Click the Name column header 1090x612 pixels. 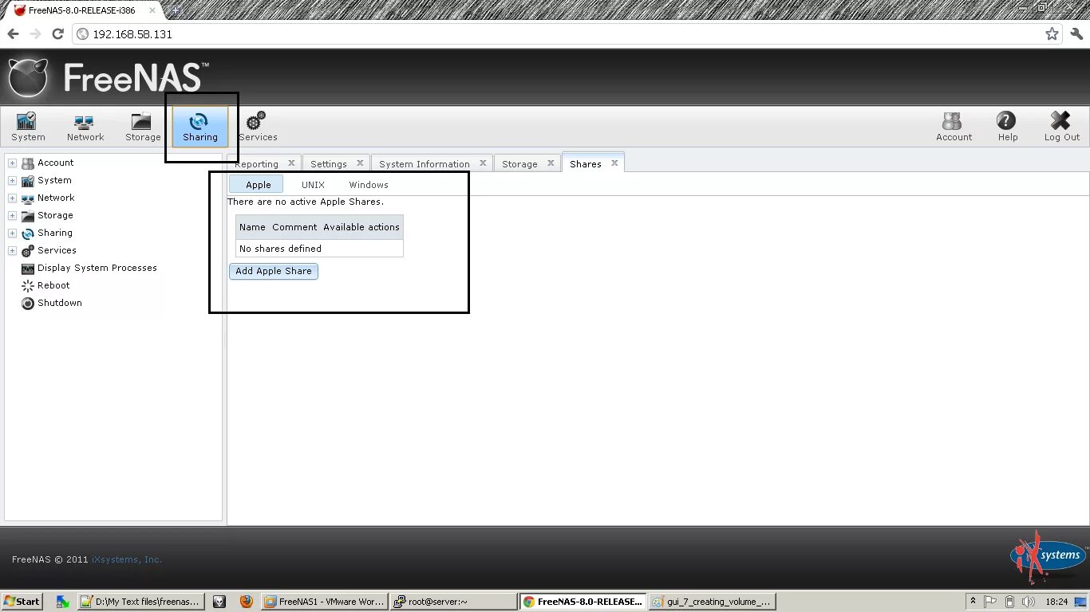click(252, 227)
